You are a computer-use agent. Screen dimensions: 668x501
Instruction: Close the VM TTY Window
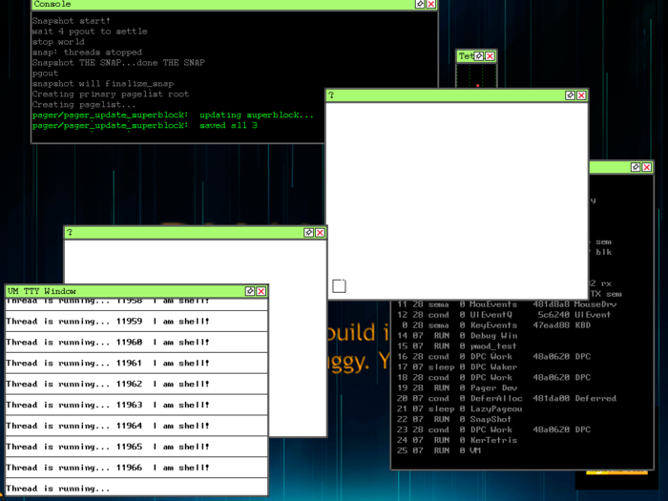pyautogui.click(x=261, y=291)
